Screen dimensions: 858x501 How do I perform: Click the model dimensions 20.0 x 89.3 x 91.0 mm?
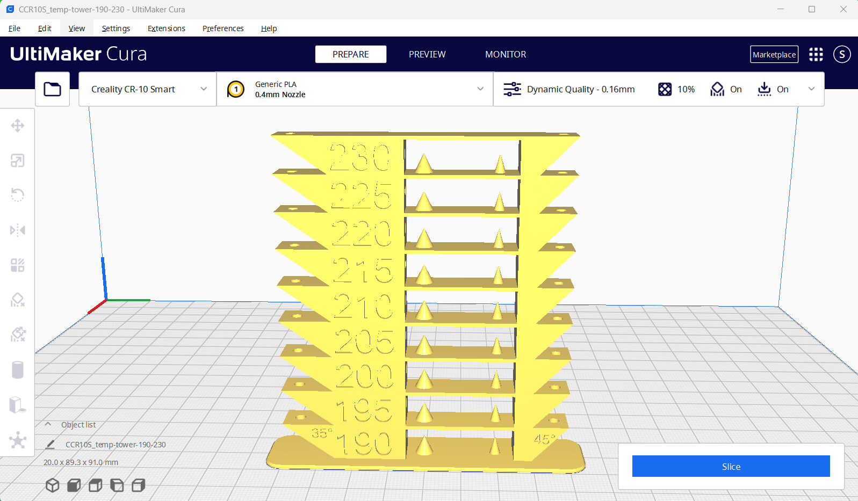point(81,462)
